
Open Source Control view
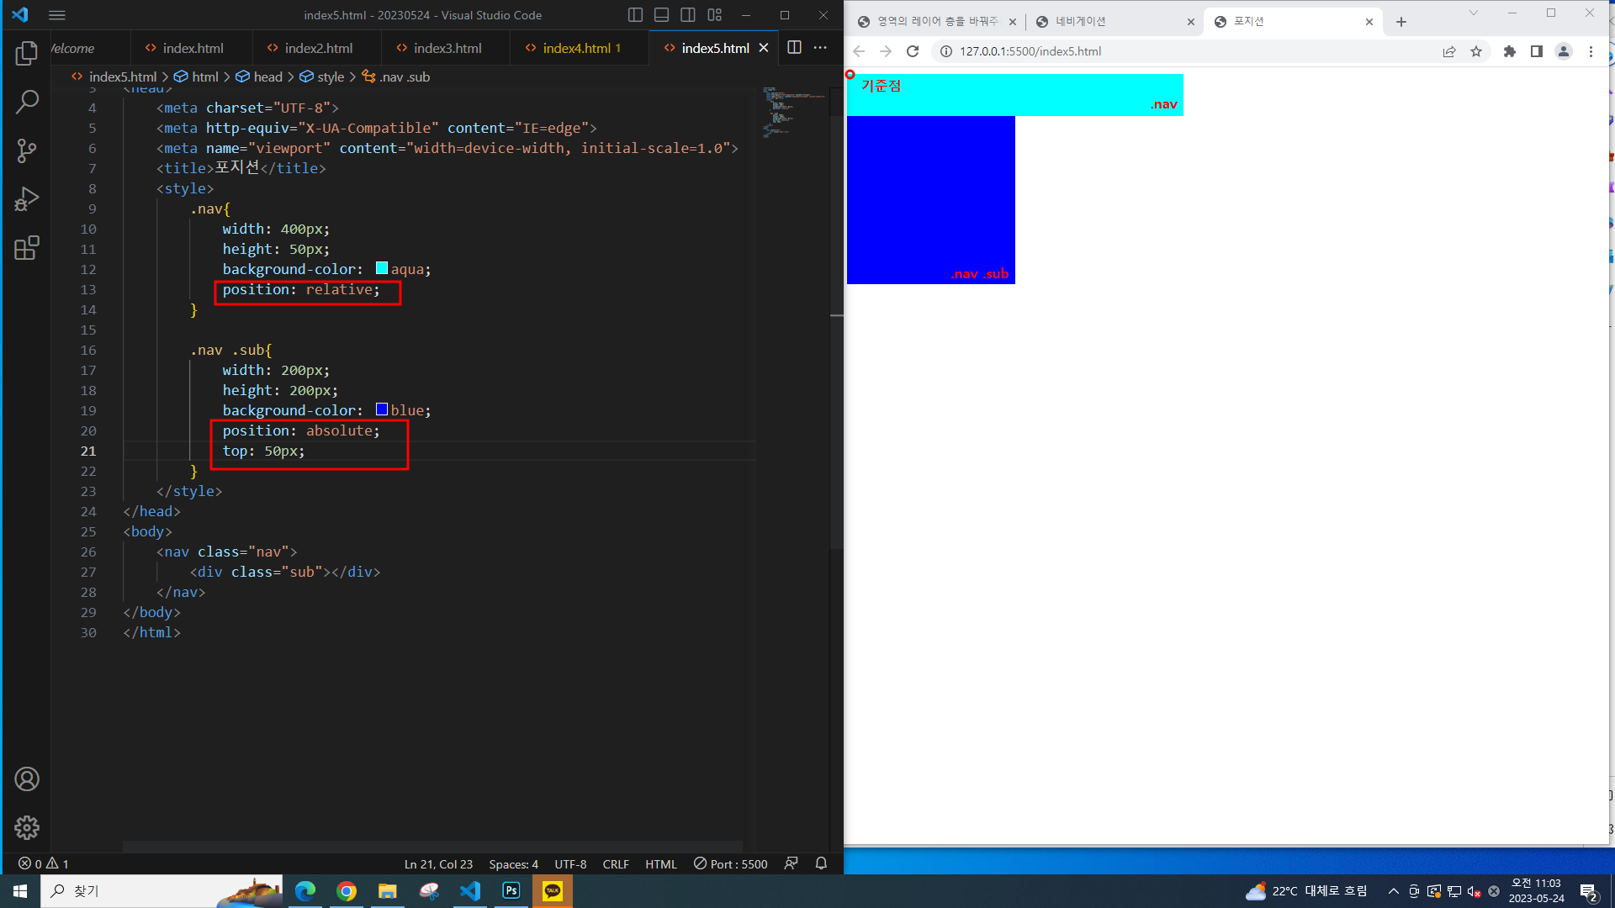pyautogui.click(x=27, y=151)
